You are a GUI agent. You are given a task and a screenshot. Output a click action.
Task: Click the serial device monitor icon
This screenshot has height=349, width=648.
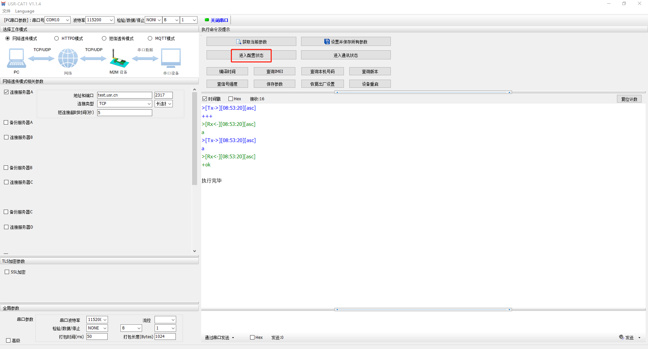[171, 58]
